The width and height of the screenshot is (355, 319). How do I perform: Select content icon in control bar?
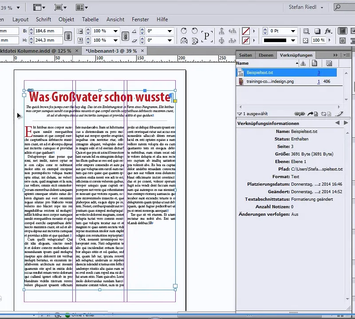(221, 41)
